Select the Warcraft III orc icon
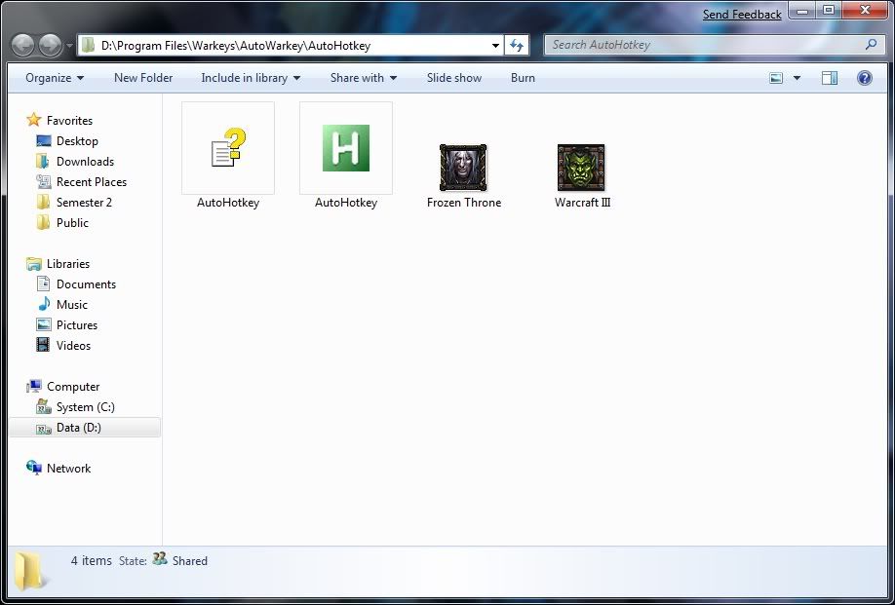This screenshot has height=605, width=895. click(x=581, y=167)
